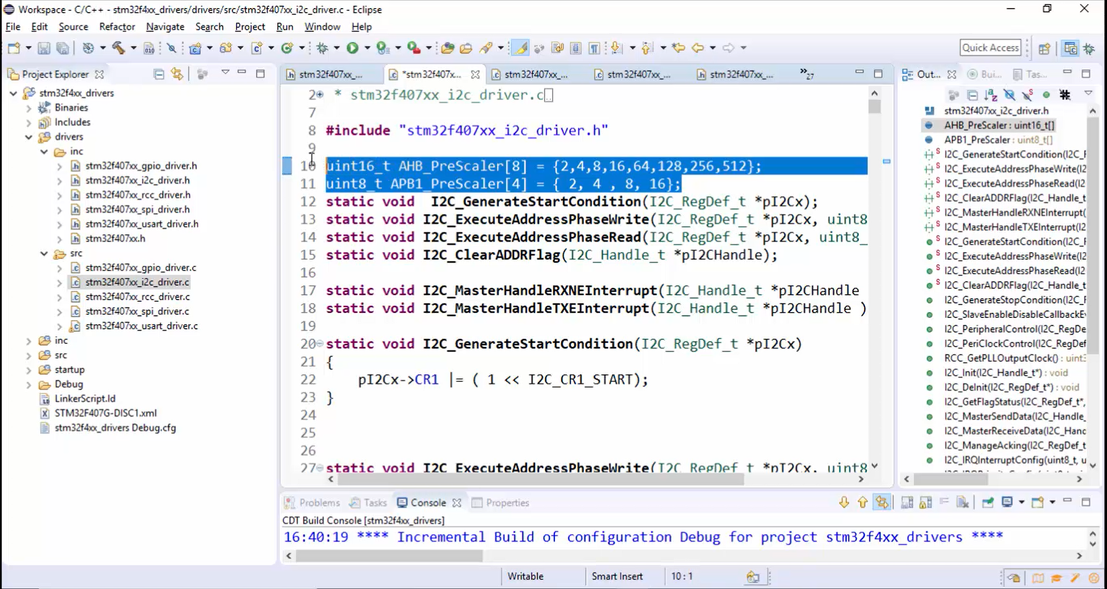Image resolution: width=1107 pixels, height=589 pixels.
Task: Toggle Outline Hide Fields filter
Action: (x=1010, y=95)
